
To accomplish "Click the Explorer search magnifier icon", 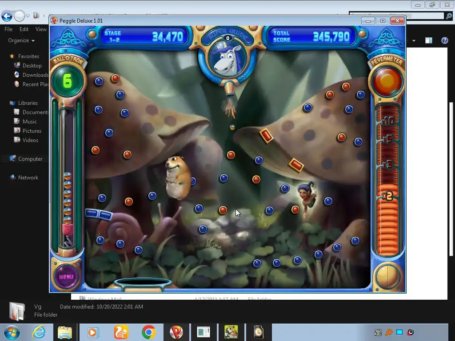I will (x=449, y=16).
